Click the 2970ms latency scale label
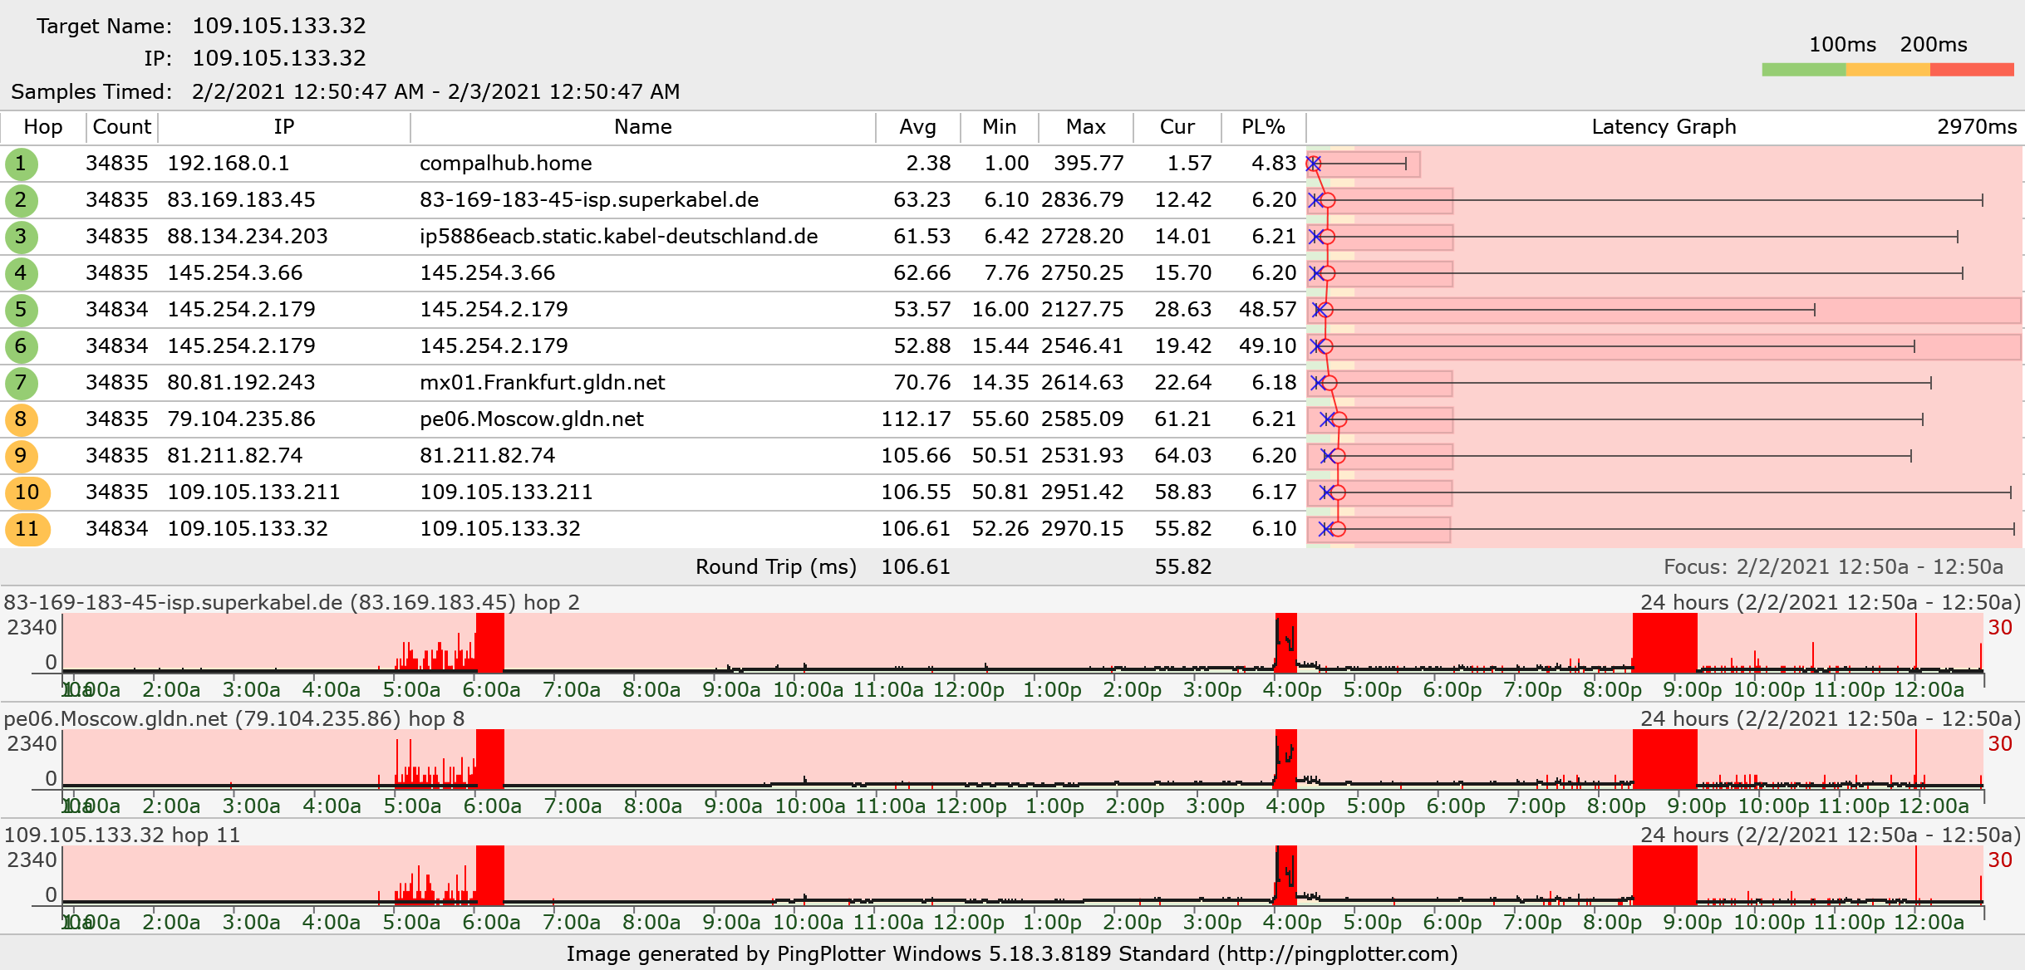This screenshot has width=2025, height=970. (x=1978, y=127)
